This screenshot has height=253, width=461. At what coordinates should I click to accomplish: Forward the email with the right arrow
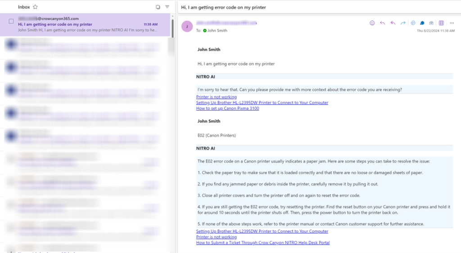[403, 23]
